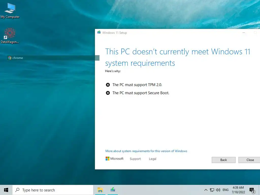Open More about system requirements link
The width and height of the screenshot is (260, 195).
pyautogui.click(x=146, y=151)
